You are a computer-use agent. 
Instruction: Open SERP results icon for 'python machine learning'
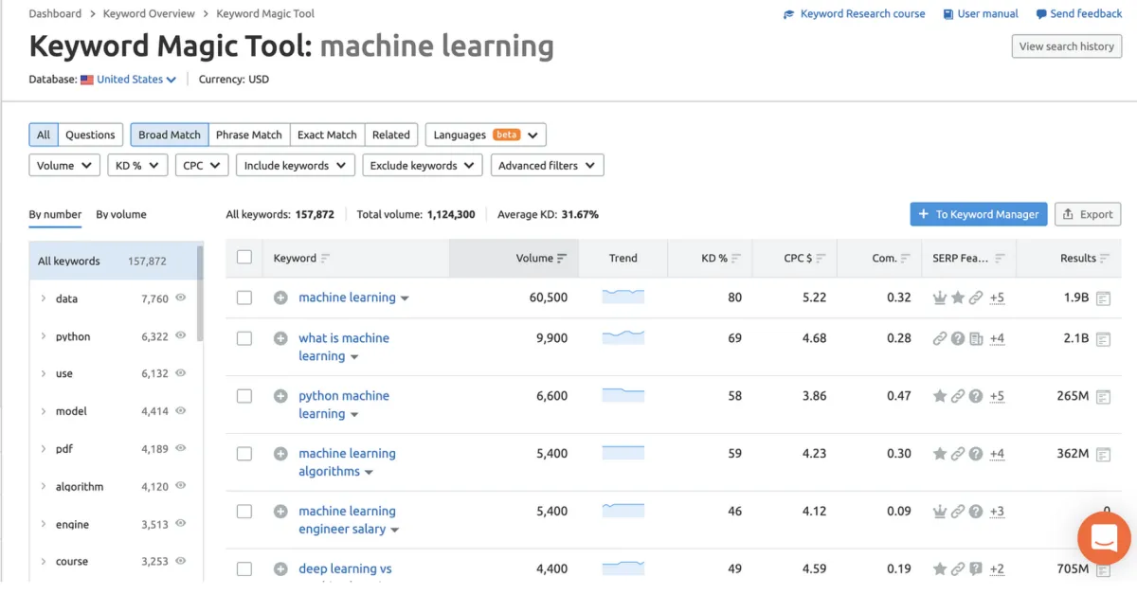(x=1103, y=396)
